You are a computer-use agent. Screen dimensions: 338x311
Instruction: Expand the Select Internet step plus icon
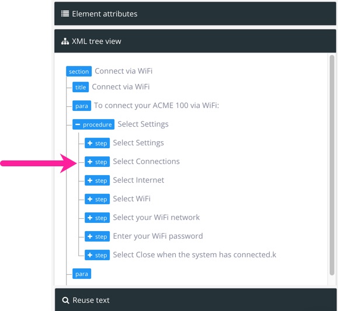90,180
